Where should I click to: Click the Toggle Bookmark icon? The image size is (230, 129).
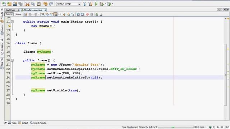click(73, 14)
